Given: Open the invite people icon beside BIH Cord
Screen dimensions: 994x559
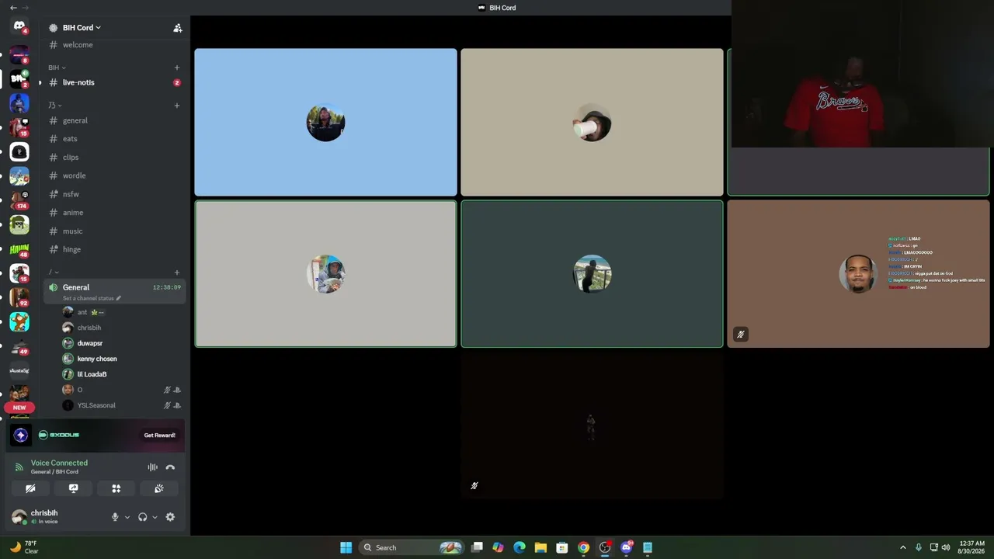Looking at the screenshot, I should pyautogui.click(x=178, y=28).
